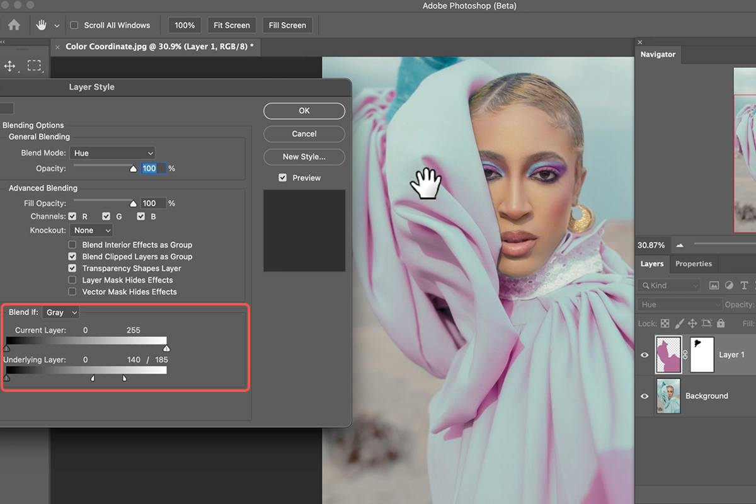Open the Blend Mode dropdown set to Hue
The image size is (756, 504).
[x=112, y=153]
